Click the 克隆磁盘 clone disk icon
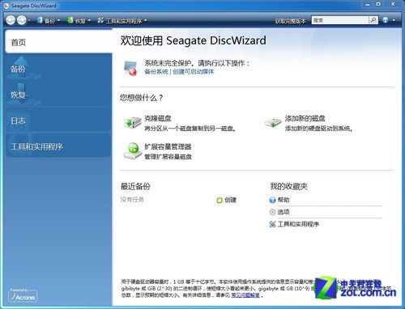405x309 pixels. click(x=133, y=123)
